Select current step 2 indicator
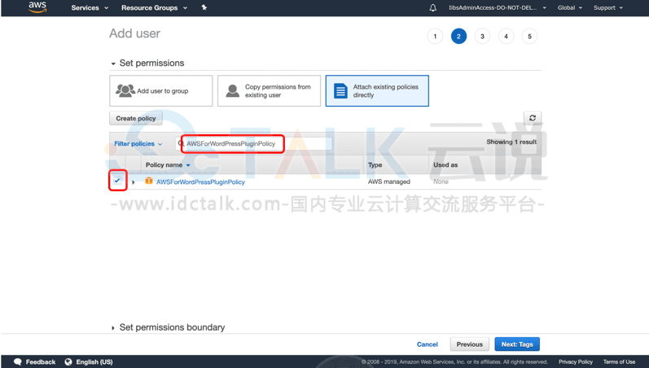Image resolution: width=649 pixels, height=368 pixels. 458,37
